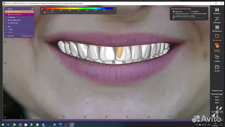Viewport: 225px width, 127px height.
Task: Select the Articulator (Артикулятор) icon
Action: click(217, 37)
